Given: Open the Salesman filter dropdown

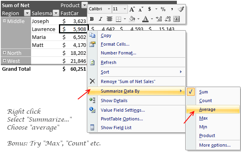Looking at the screenshot, I should pyautogui.click(x=56, y=13).
